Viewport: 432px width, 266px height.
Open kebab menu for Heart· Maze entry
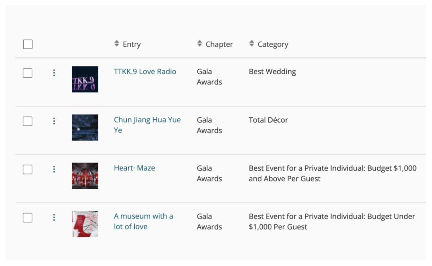click(54, 169)
